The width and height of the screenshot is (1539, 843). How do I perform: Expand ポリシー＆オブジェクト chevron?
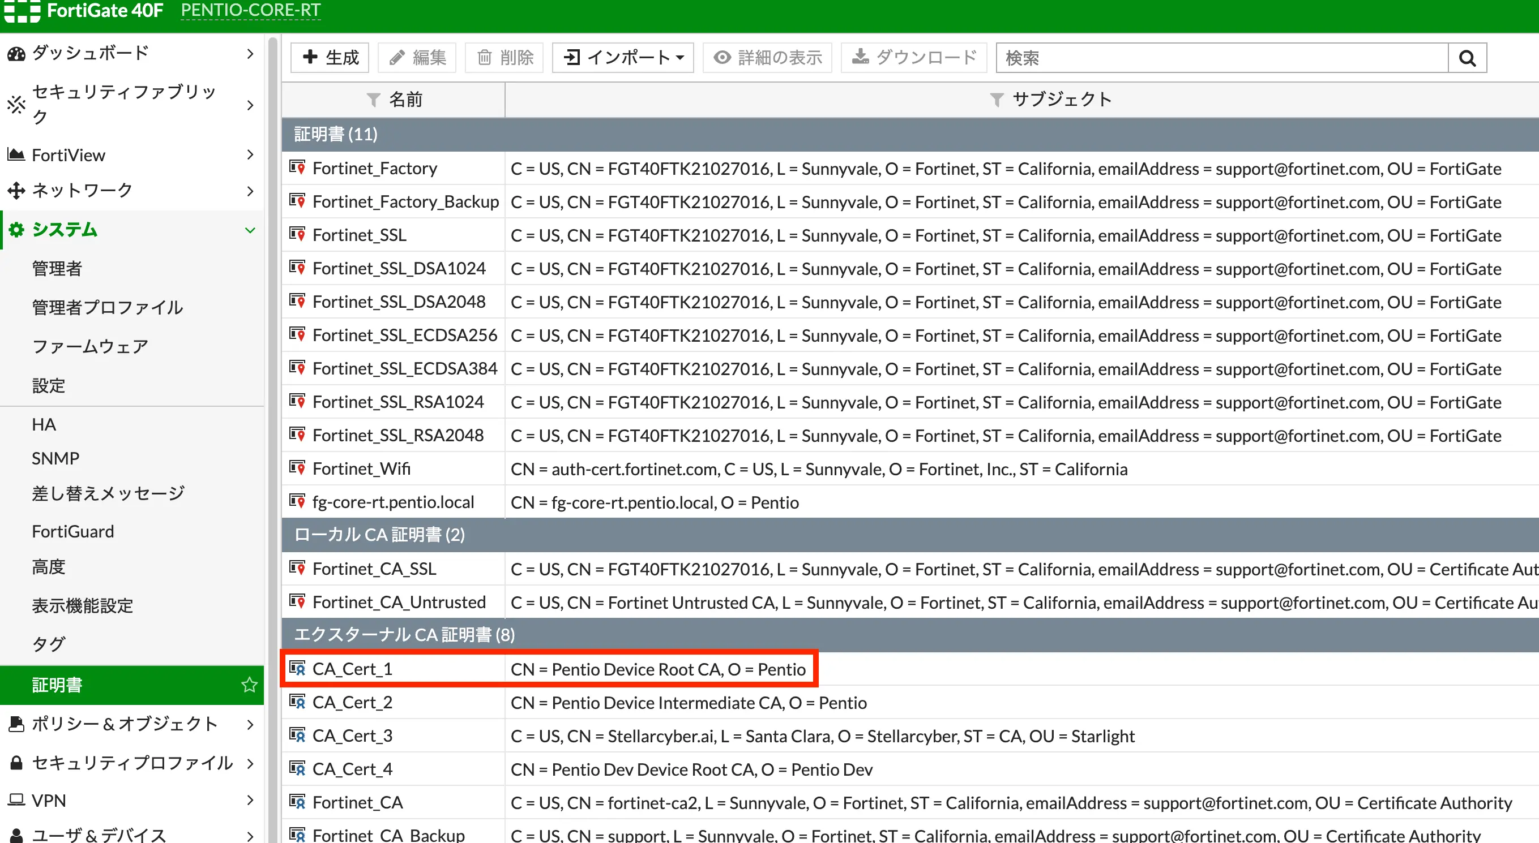(x=250, y=725)
